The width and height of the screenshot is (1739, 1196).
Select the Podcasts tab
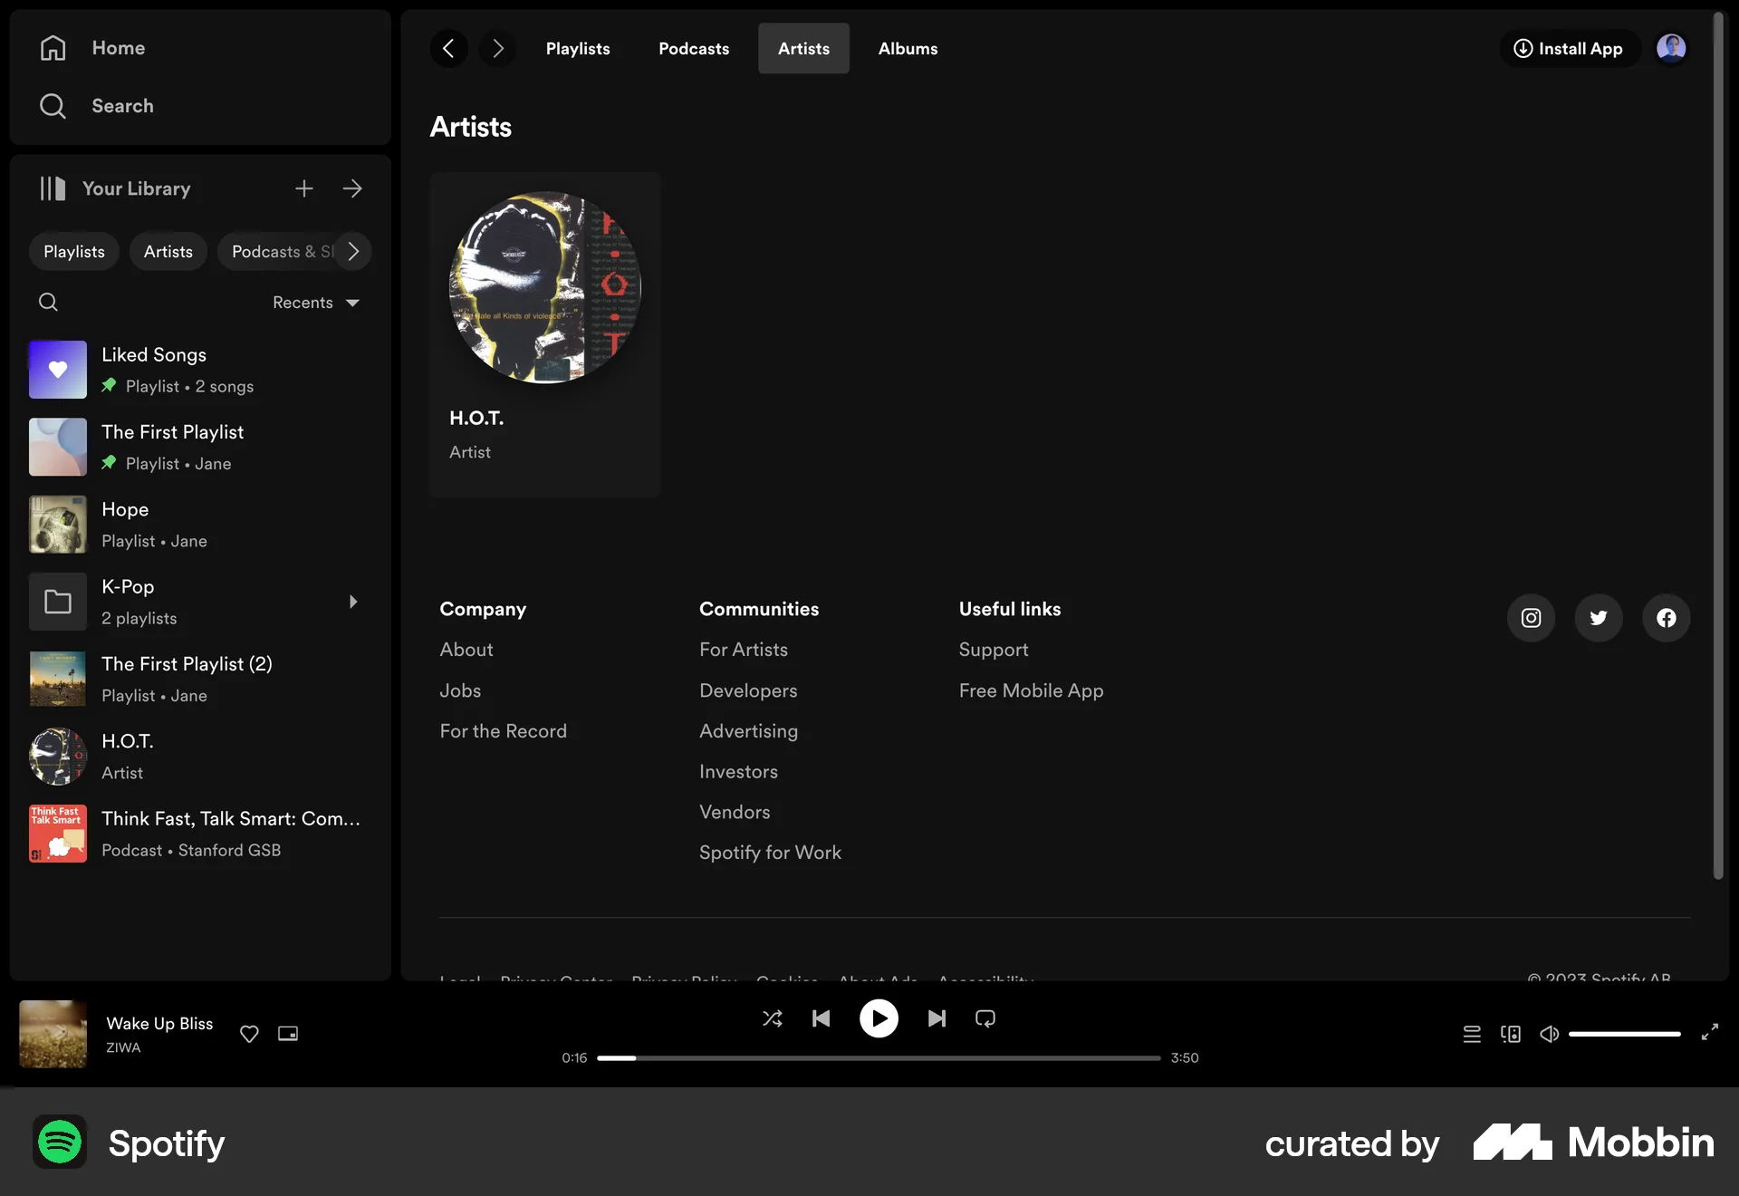tap(694, 48)
